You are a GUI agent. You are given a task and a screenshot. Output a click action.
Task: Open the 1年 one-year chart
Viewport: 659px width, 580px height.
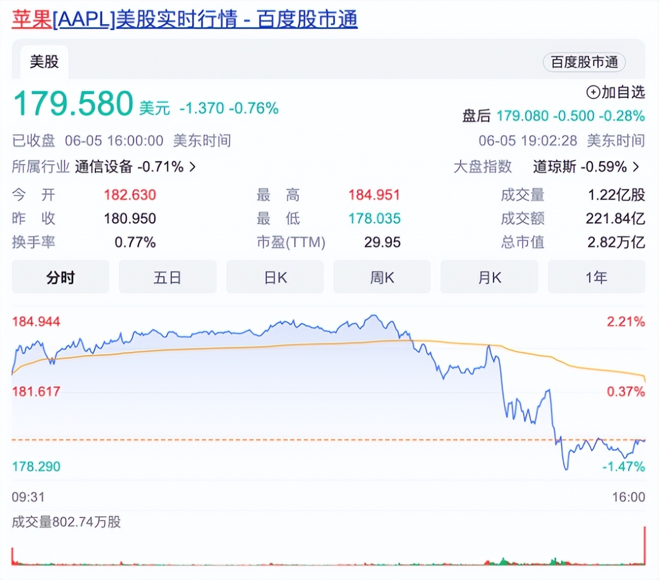(596, 277)
